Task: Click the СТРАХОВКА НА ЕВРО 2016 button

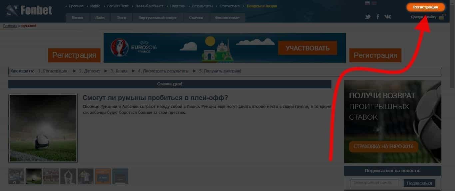Action: pos(383,146)
